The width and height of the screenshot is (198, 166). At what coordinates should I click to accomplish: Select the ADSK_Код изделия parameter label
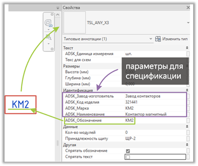click(82, 102)
